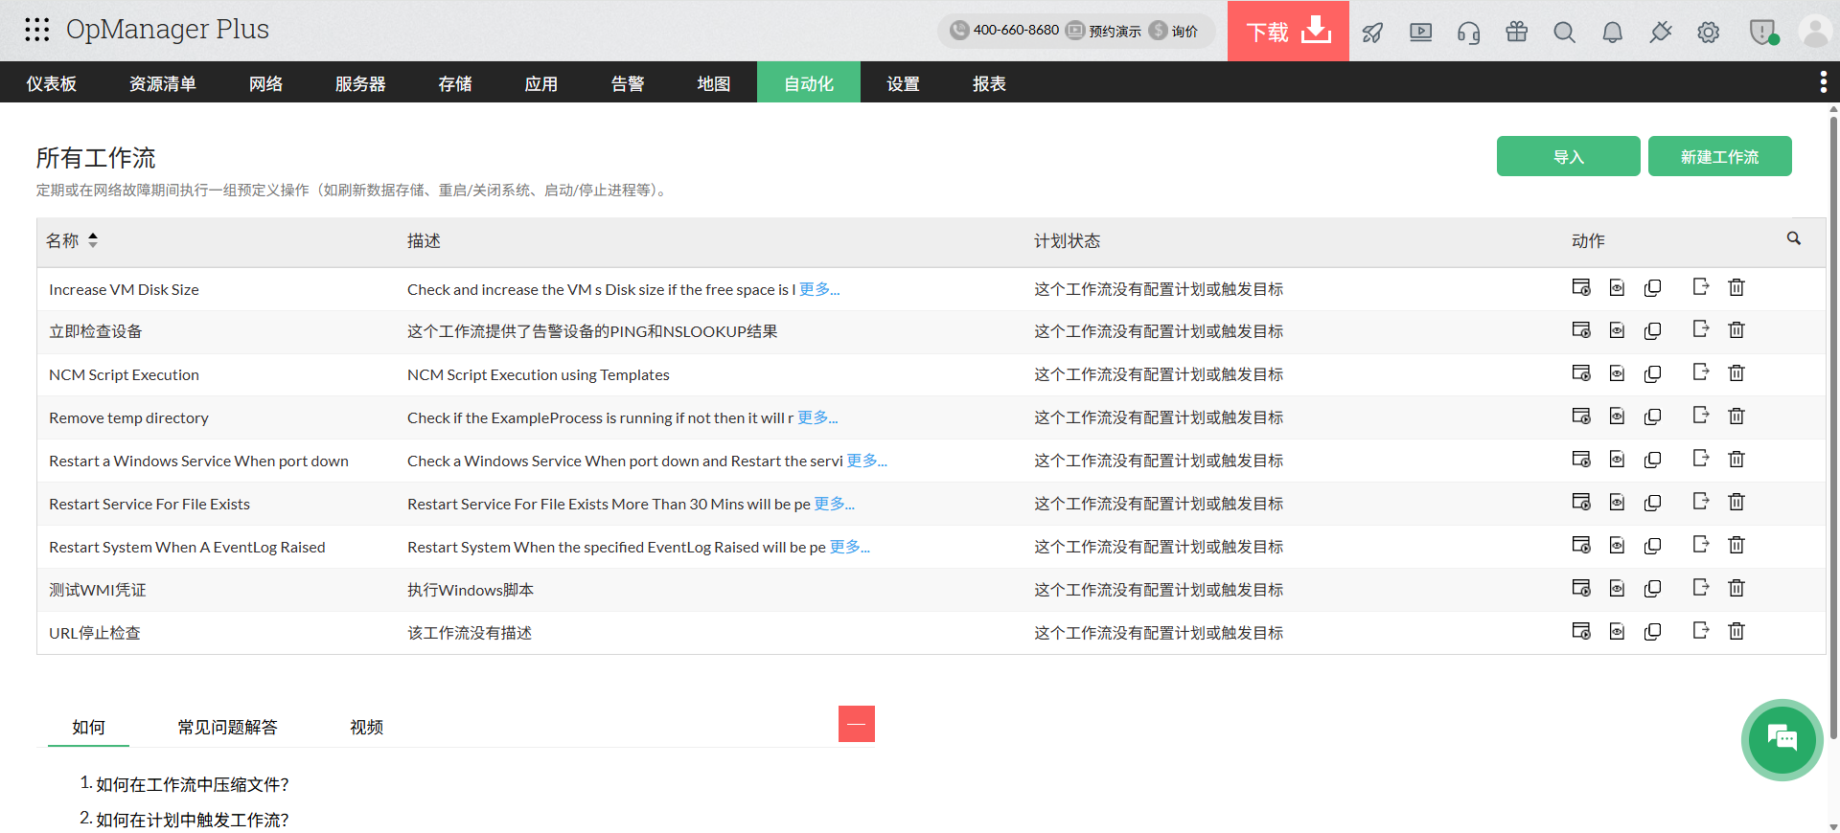The height and width of the screenshot is (833, 1840).
Task: Open the 资源清单 menu
Action: pyautogui.click(x=163, y=83)
